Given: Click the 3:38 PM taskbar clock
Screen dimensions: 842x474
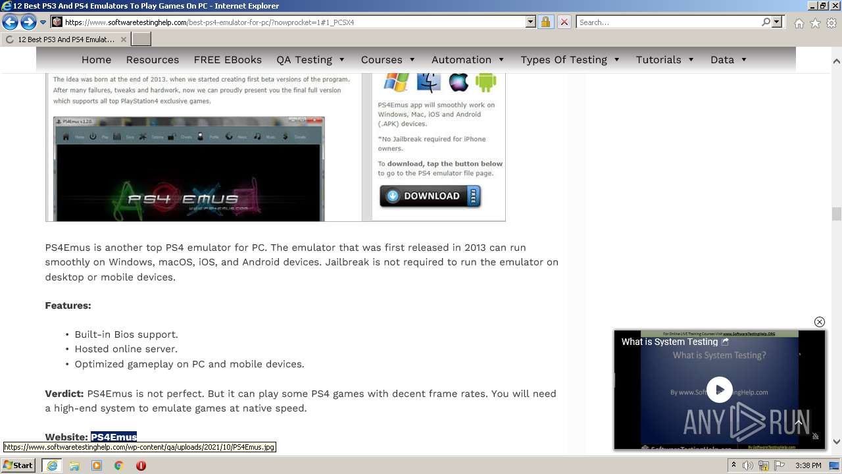Looking at the screenshot, I should [808, 465].
